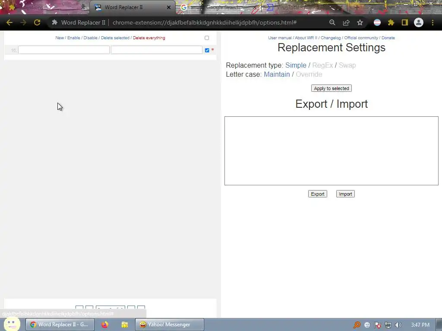Switch to the Extensions tab
The image size is (442, 331).
45,7
